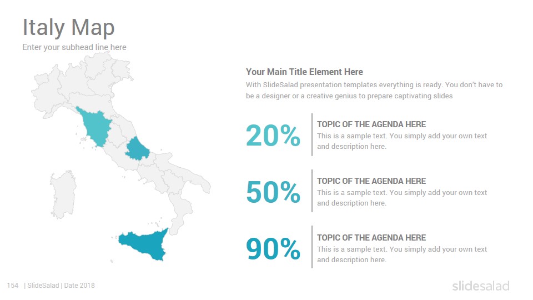Select the second agenda topic heading beside 50%

tap(371, 181)
